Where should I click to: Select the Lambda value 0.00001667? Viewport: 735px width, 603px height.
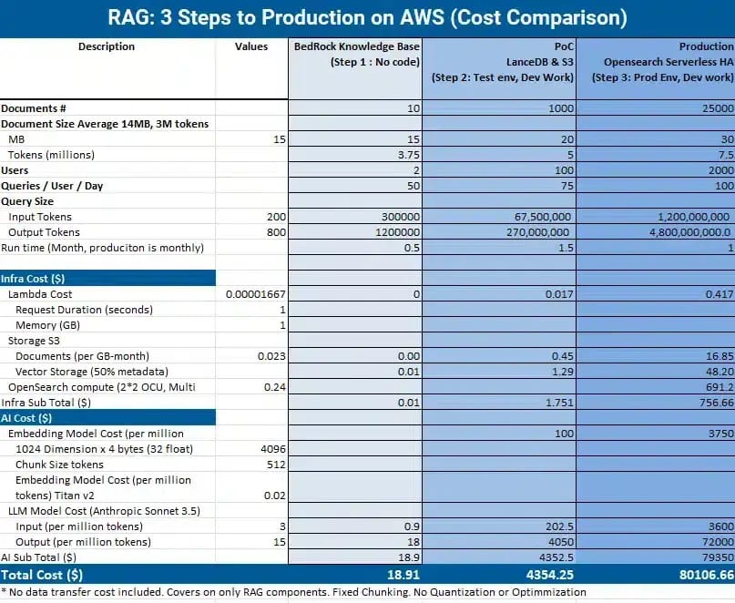[x=255, y=294]
